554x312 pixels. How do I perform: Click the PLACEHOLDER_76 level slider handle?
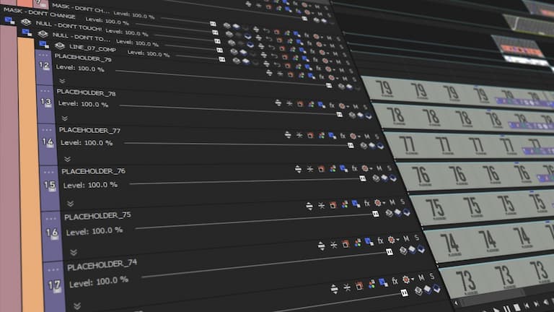(x=363, y=178)
